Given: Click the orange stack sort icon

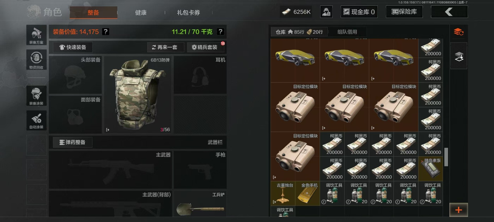Looking at the screenshot, I should coord(458,32).
